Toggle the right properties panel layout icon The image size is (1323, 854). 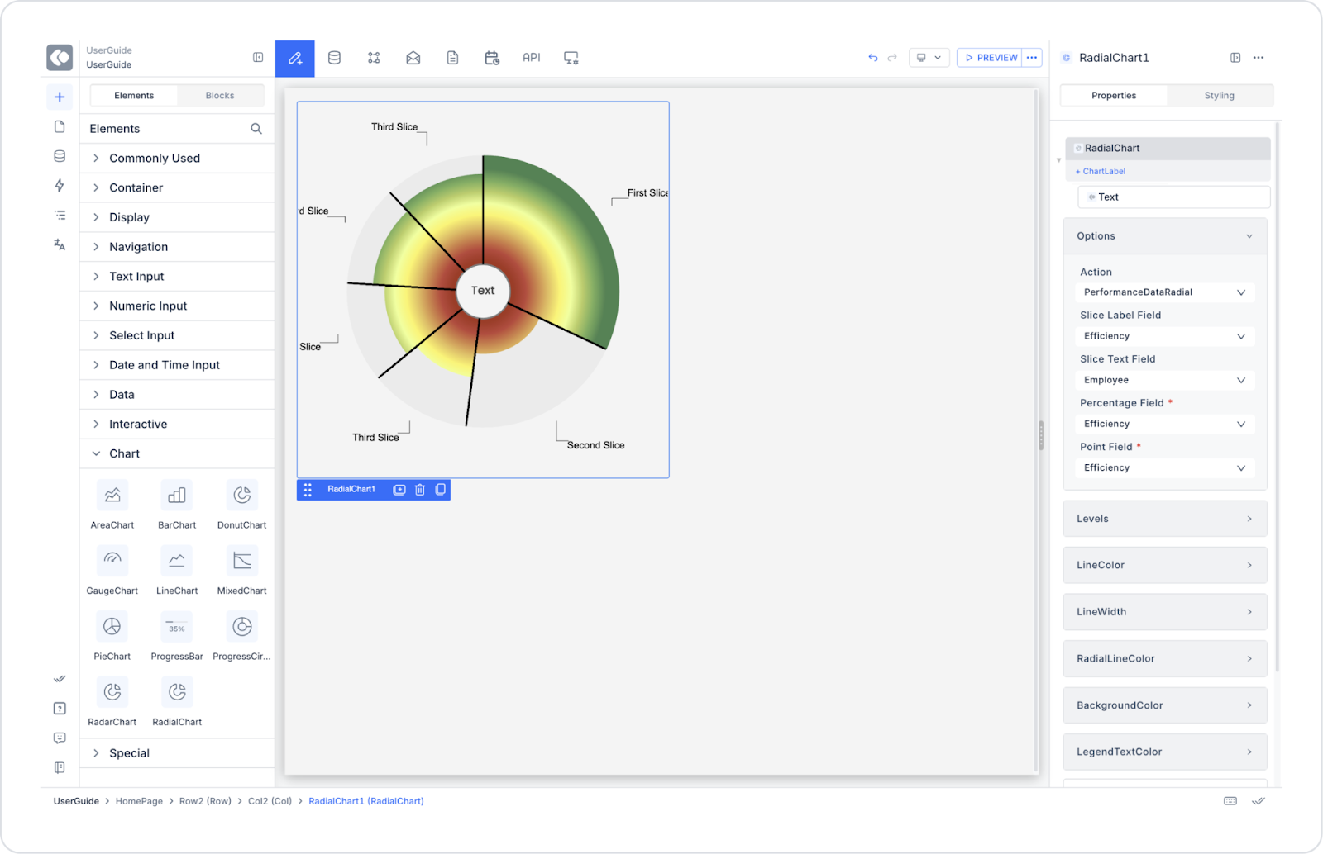(1235, 58)
